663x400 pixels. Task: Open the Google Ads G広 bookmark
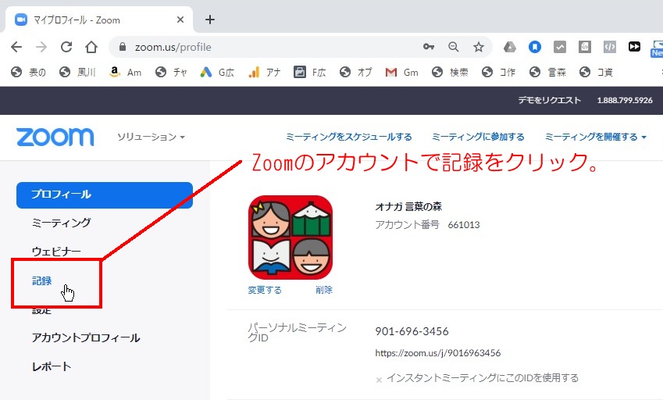[x=217, y=73]
